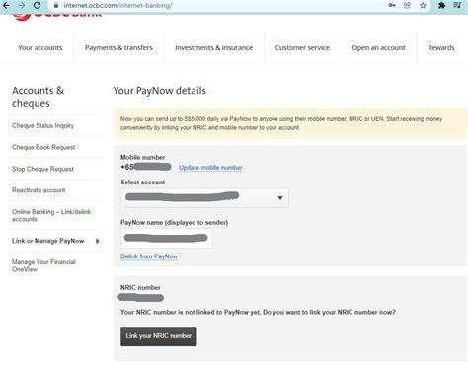
Task: Reload the page with the refresh icon
Action: [38, 5]
